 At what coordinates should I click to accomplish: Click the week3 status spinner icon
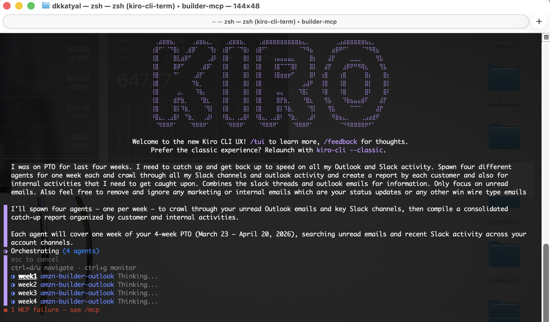tap(13, 293)
